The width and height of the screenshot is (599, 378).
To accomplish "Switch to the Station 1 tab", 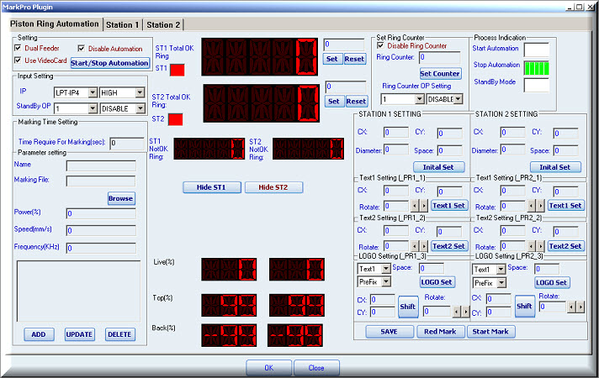I will [123, 25].
